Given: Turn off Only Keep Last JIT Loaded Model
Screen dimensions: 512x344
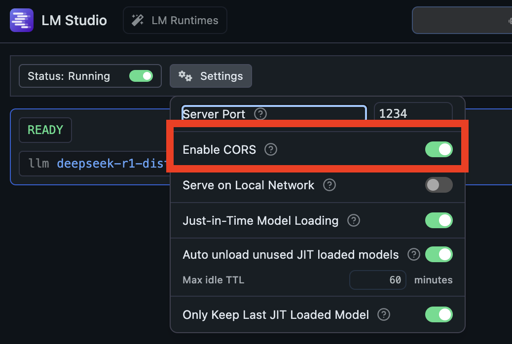Looking at the screenshot, I should (439, 314).
